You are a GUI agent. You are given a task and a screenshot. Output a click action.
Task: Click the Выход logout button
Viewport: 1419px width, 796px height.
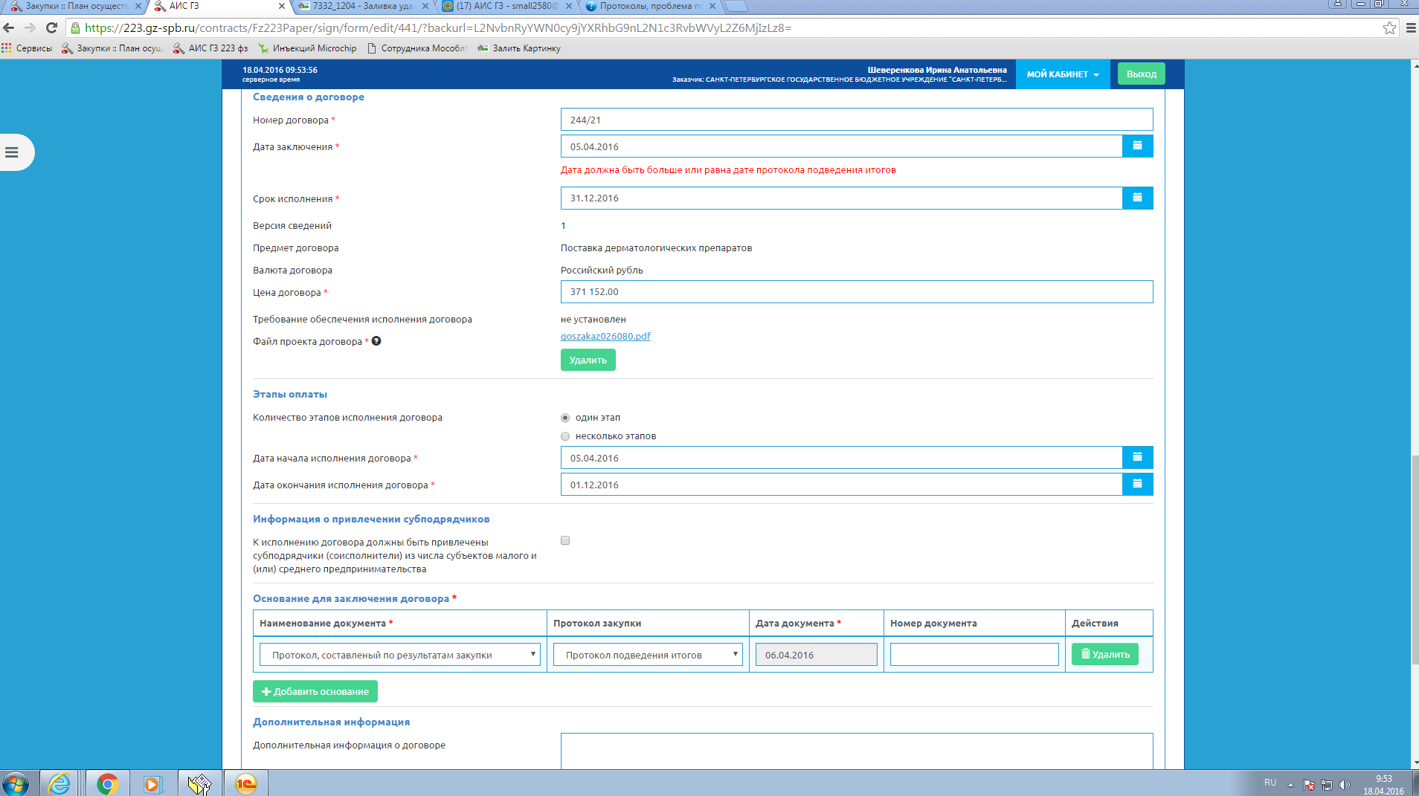1142,74
